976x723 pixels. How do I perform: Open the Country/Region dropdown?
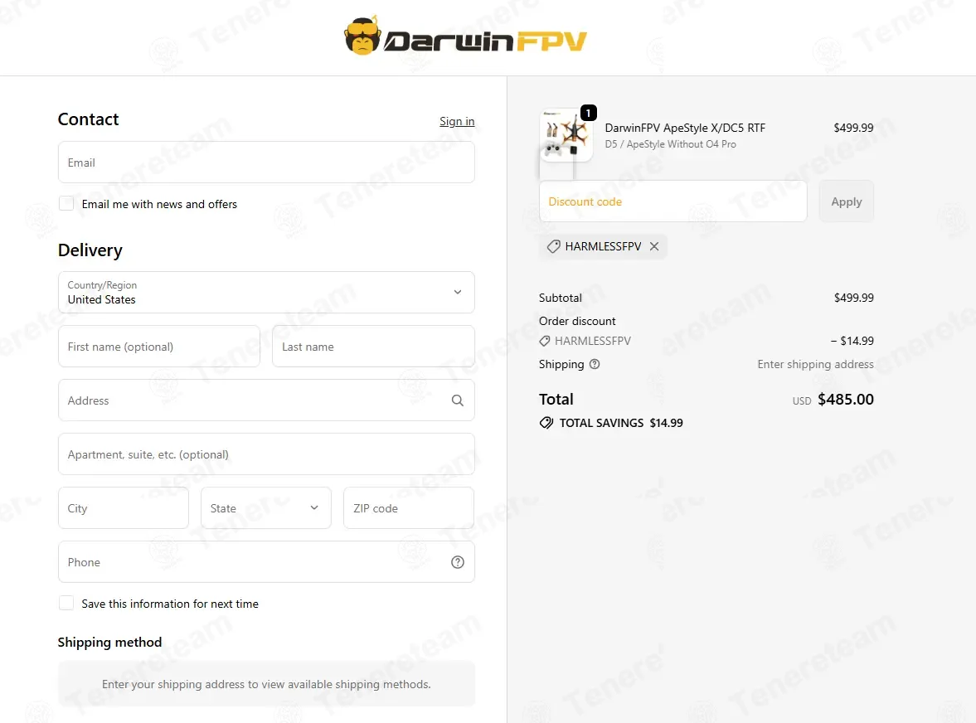pyautogui.click(x=266, y=293)
